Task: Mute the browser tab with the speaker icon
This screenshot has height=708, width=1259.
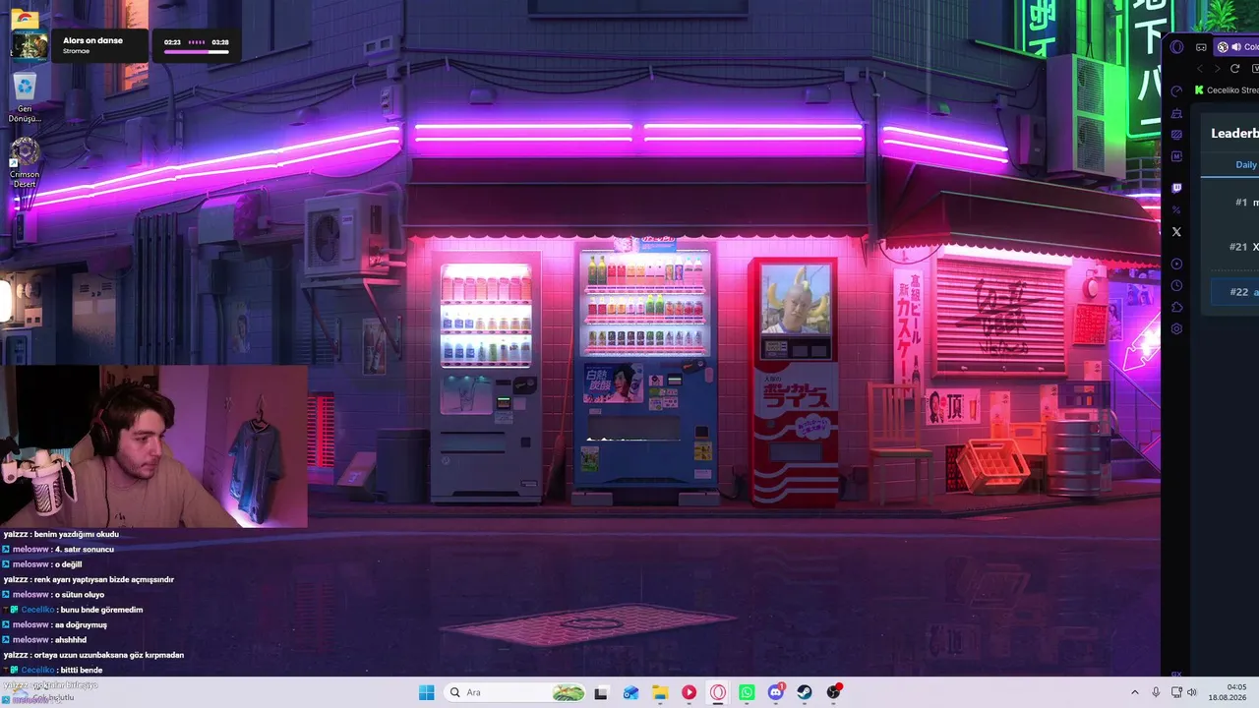Action: coord(1236,47)
